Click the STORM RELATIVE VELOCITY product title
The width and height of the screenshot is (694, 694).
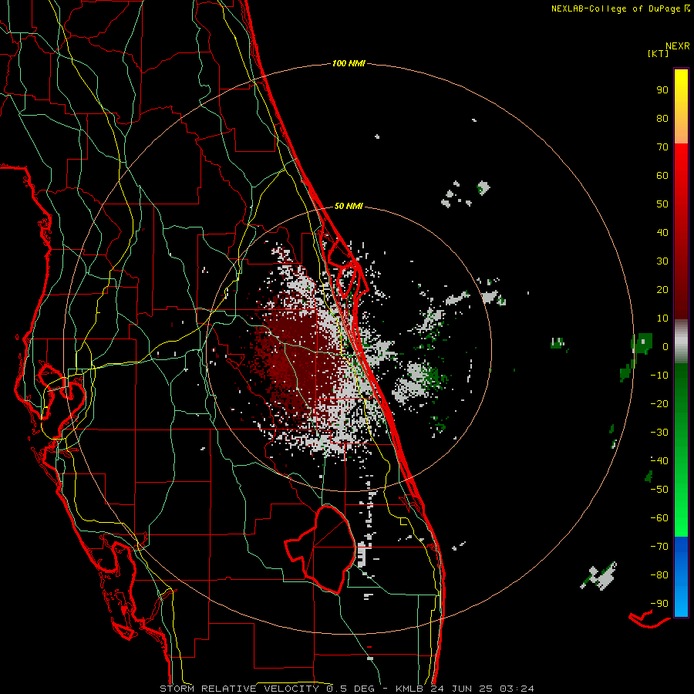pos(239,689)
